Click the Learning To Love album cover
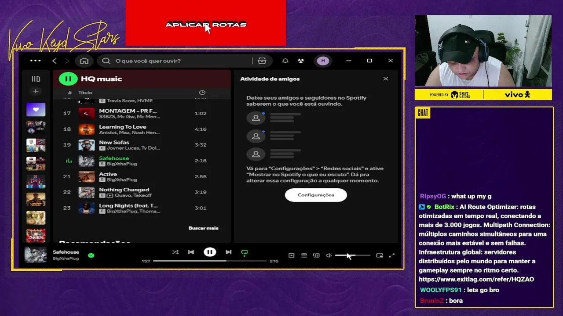 tap(86, 129)
